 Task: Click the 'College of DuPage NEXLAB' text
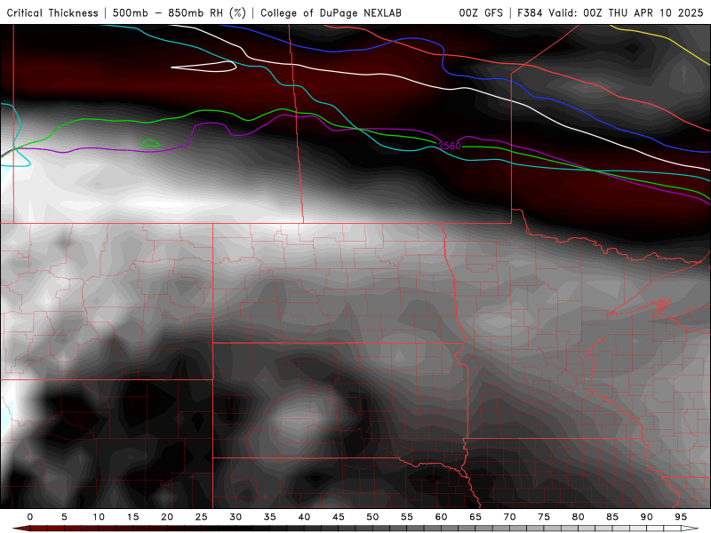point(331,13)
